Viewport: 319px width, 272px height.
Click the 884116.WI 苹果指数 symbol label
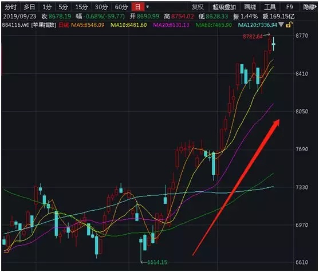point(29,25)
